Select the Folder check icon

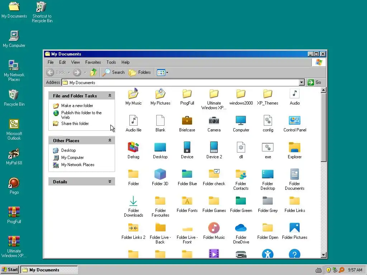tap(214, 174)
